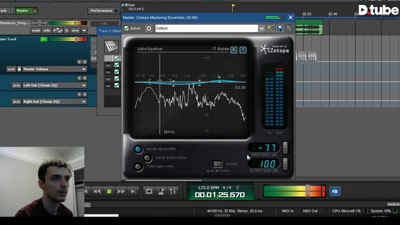Click the fast forward transport button
The image size is (400, 225).
[121, 191]
